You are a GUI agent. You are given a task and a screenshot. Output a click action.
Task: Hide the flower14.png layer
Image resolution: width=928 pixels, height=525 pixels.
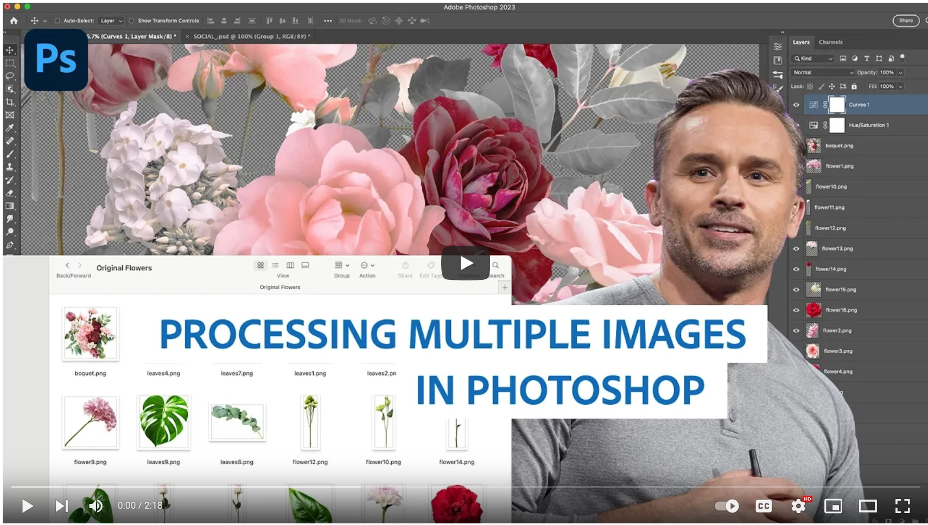tap(796, 269)
